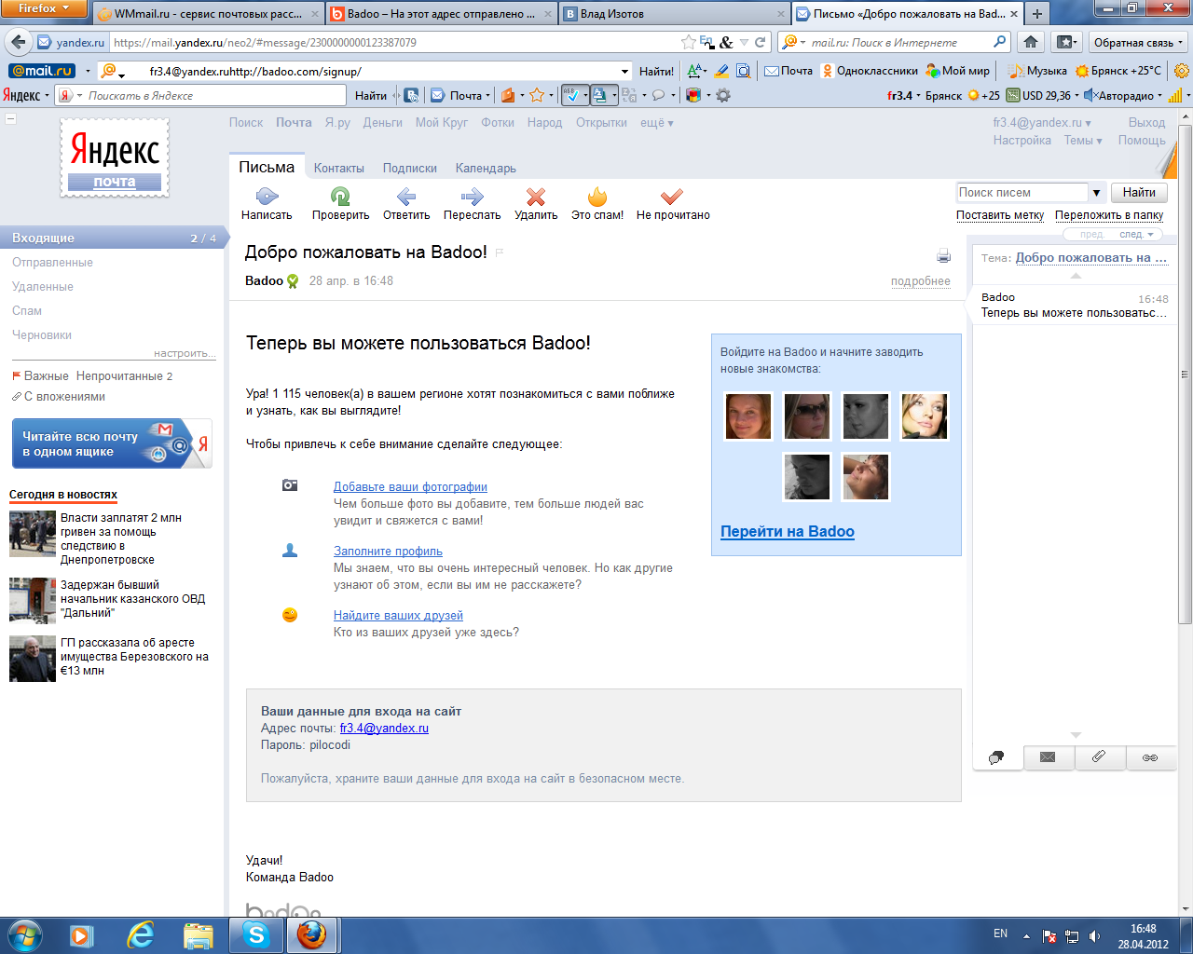Open the Обратная связь dropdown button

[x=1138, y=42]
